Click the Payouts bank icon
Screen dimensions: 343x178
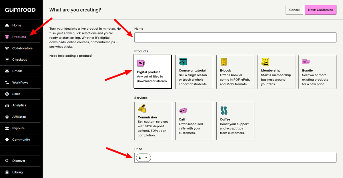click(x=7, y=128)
